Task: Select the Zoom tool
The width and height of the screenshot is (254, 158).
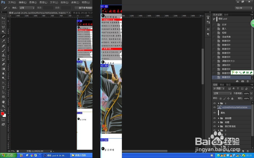Action: click(3, 106)
